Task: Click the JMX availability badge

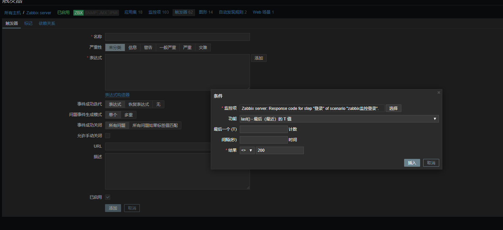Action: [x=103, y=13]
